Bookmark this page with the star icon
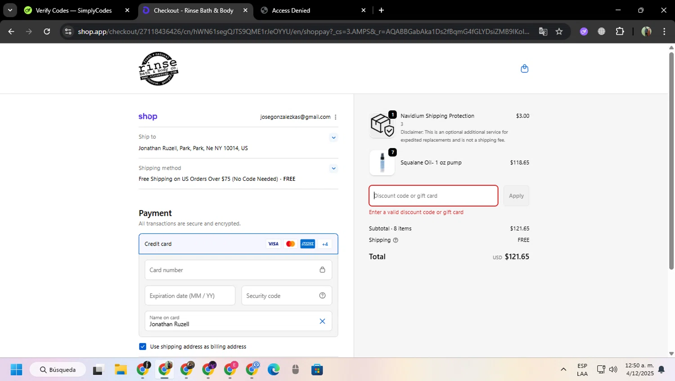 (559, 31)
